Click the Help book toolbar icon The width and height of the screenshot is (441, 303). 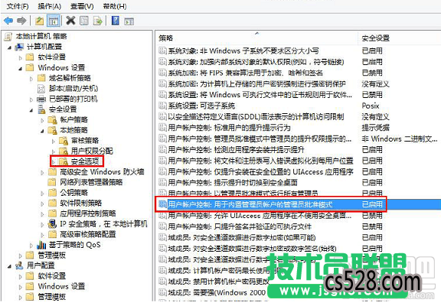coord(116,21)
